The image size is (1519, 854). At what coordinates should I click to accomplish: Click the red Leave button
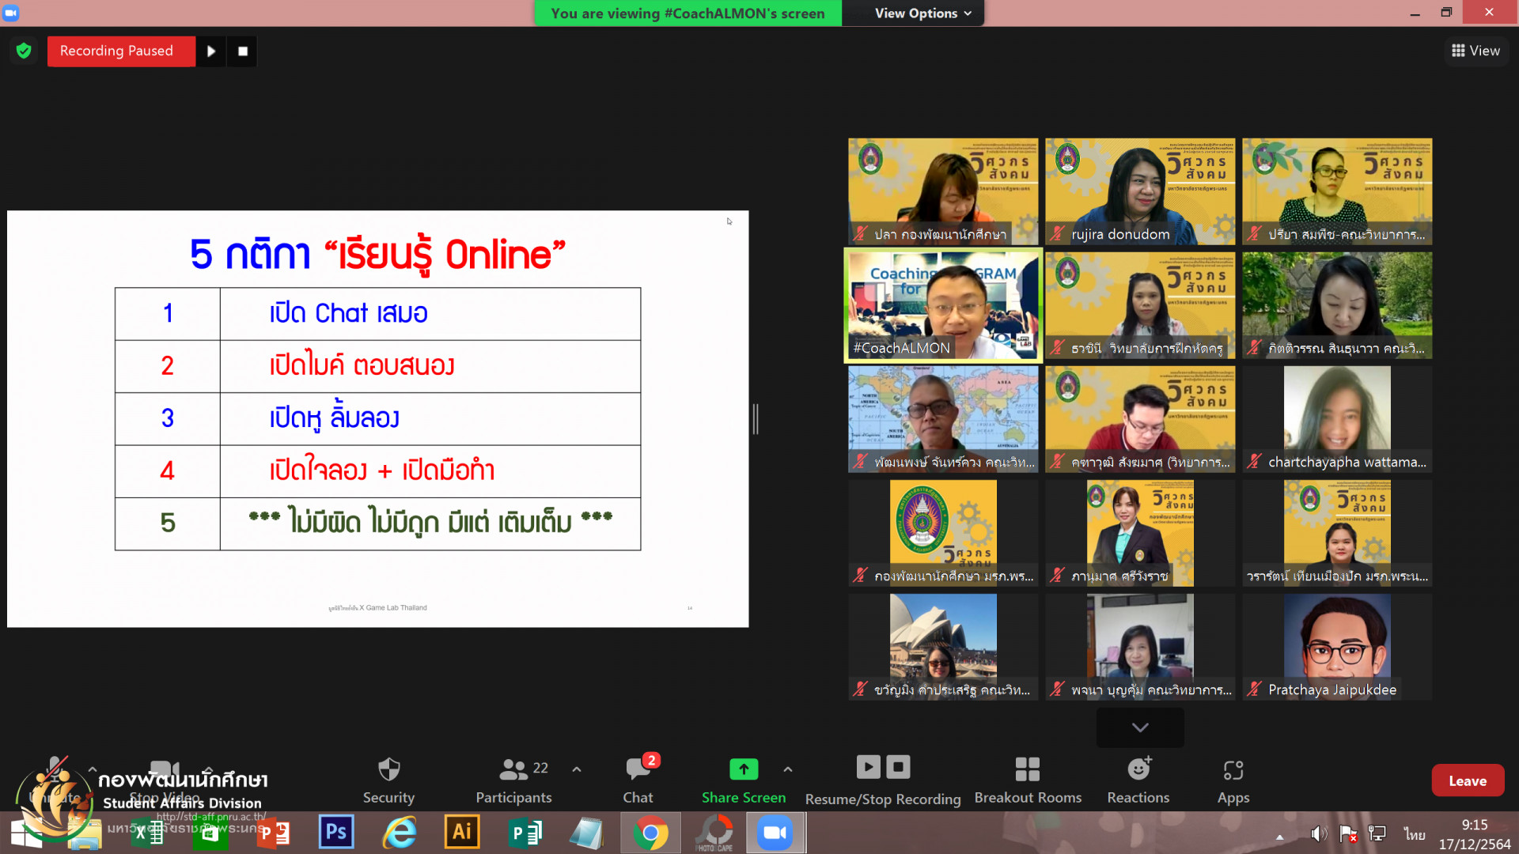pos(1467,780)
